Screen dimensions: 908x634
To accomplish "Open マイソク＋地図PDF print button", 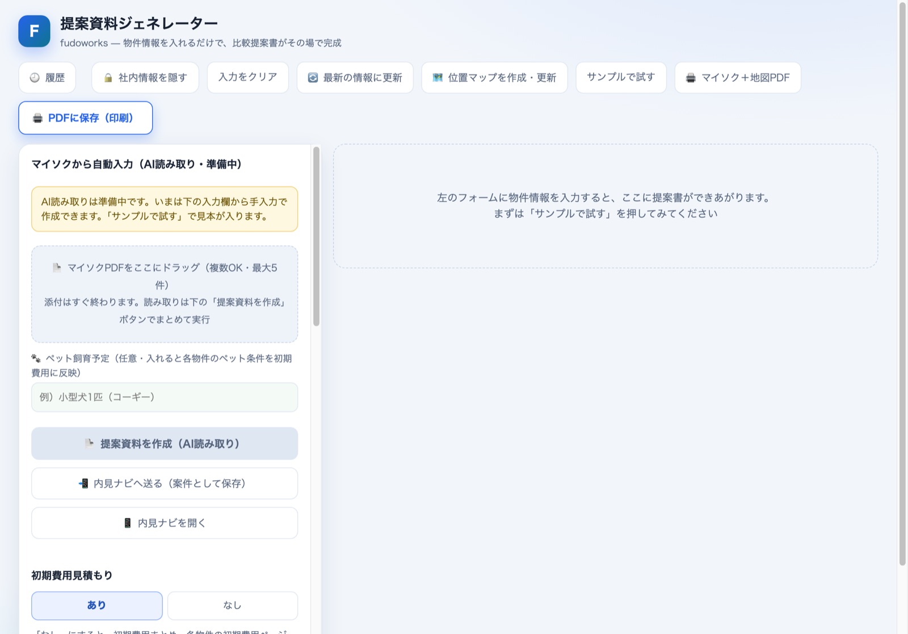I will click(x=738, y=78).
